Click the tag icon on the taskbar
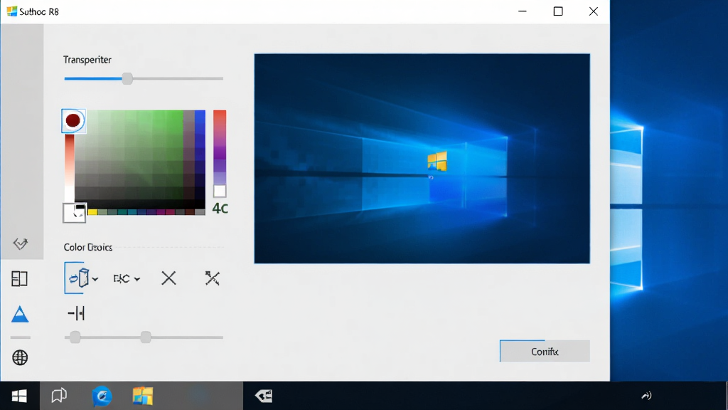 coord(264,396)
